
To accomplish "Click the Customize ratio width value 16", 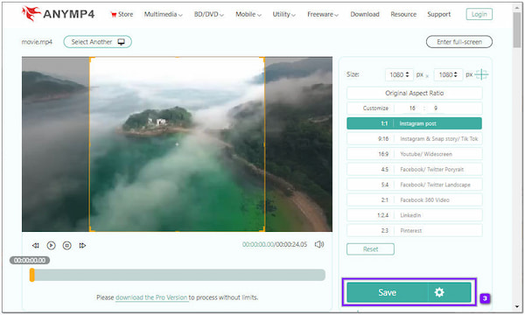I will (412, 108).
